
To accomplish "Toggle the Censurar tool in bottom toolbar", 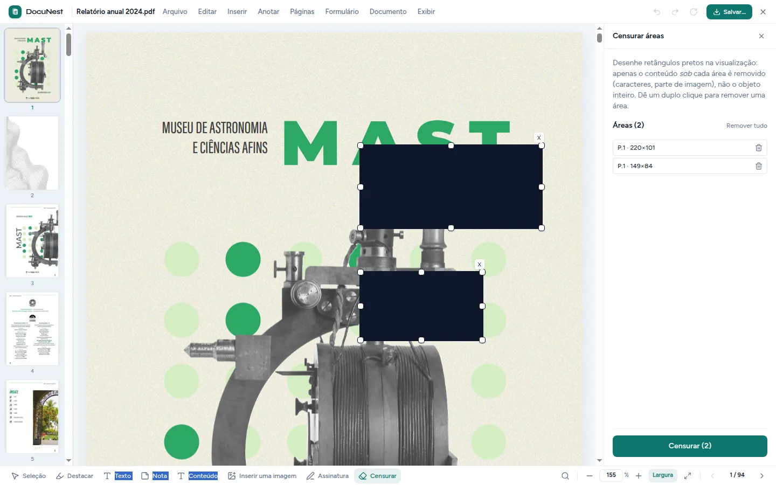I will pos(378,476).
